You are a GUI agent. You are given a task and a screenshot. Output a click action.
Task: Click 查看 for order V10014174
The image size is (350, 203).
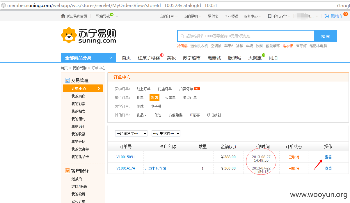pos(328,168)
